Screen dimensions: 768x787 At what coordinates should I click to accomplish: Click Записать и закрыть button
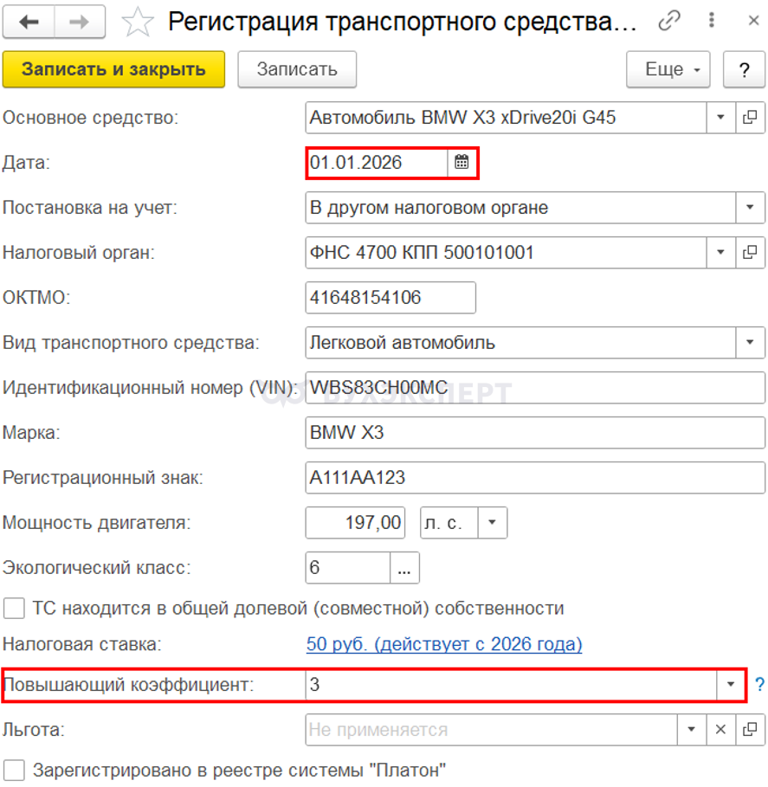(113, 69)
